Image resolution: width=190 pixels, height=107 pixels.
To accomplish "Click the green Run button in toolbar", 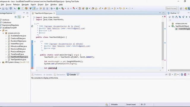I will pyautogui.click(x=57, y=8).
